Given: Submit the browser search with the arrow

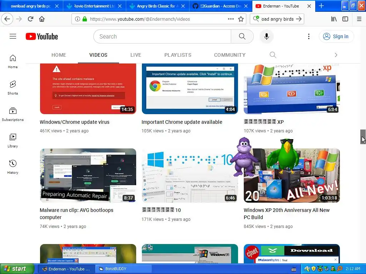Looking at the screenshot, I should pyautogui.click(x=299, y=19).
